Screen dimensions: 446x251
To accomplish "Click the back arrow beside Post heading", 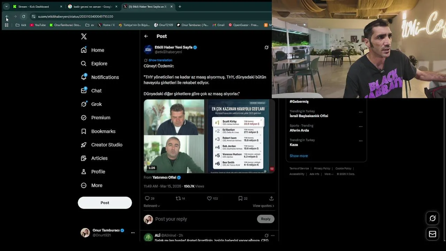I will tap(146, 36).
